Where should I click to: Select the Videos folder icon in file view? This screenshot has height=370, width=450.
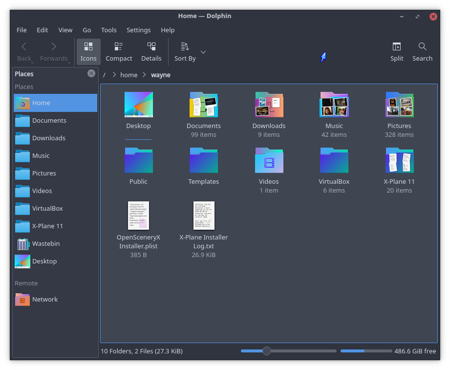point(269,161)
